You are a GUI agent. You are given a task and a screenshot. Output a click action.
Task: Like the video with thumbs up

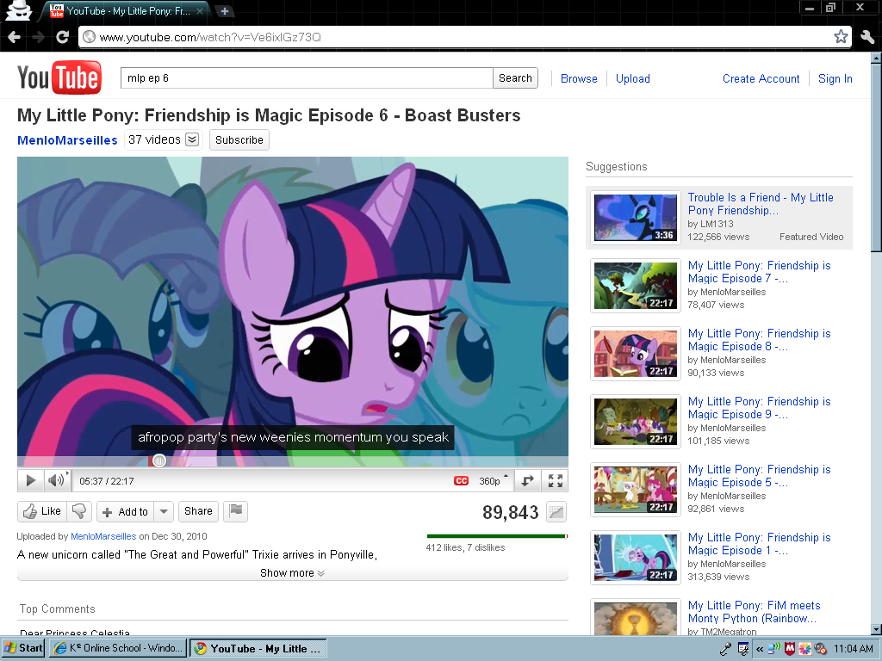[42, 511]
